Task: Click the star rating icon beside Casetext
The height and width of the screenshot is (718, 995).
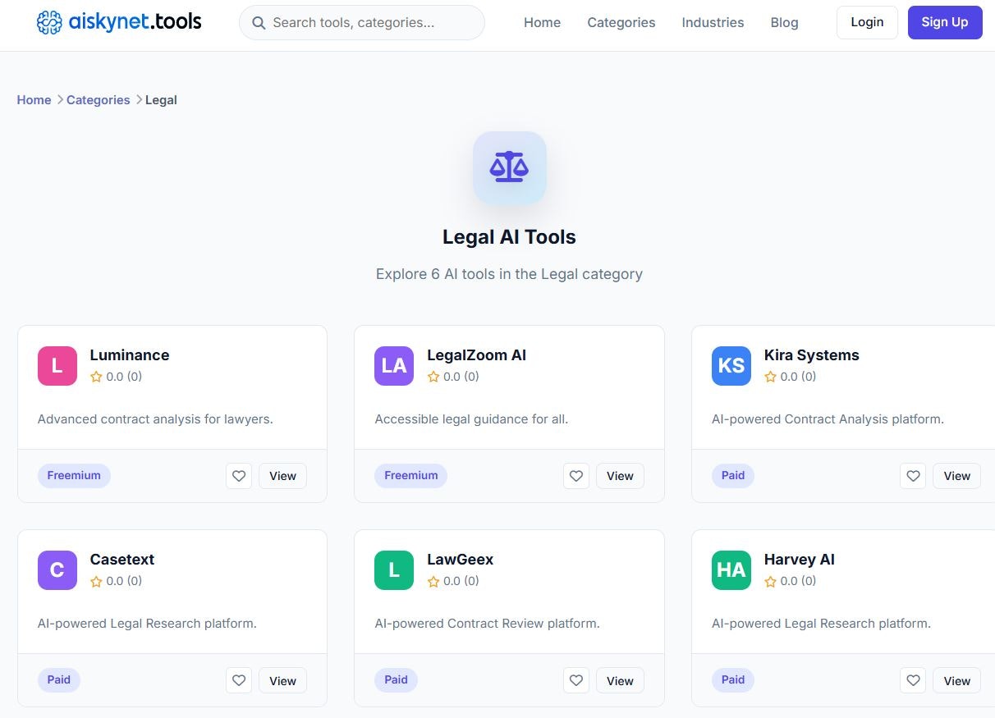Action: 95,581
